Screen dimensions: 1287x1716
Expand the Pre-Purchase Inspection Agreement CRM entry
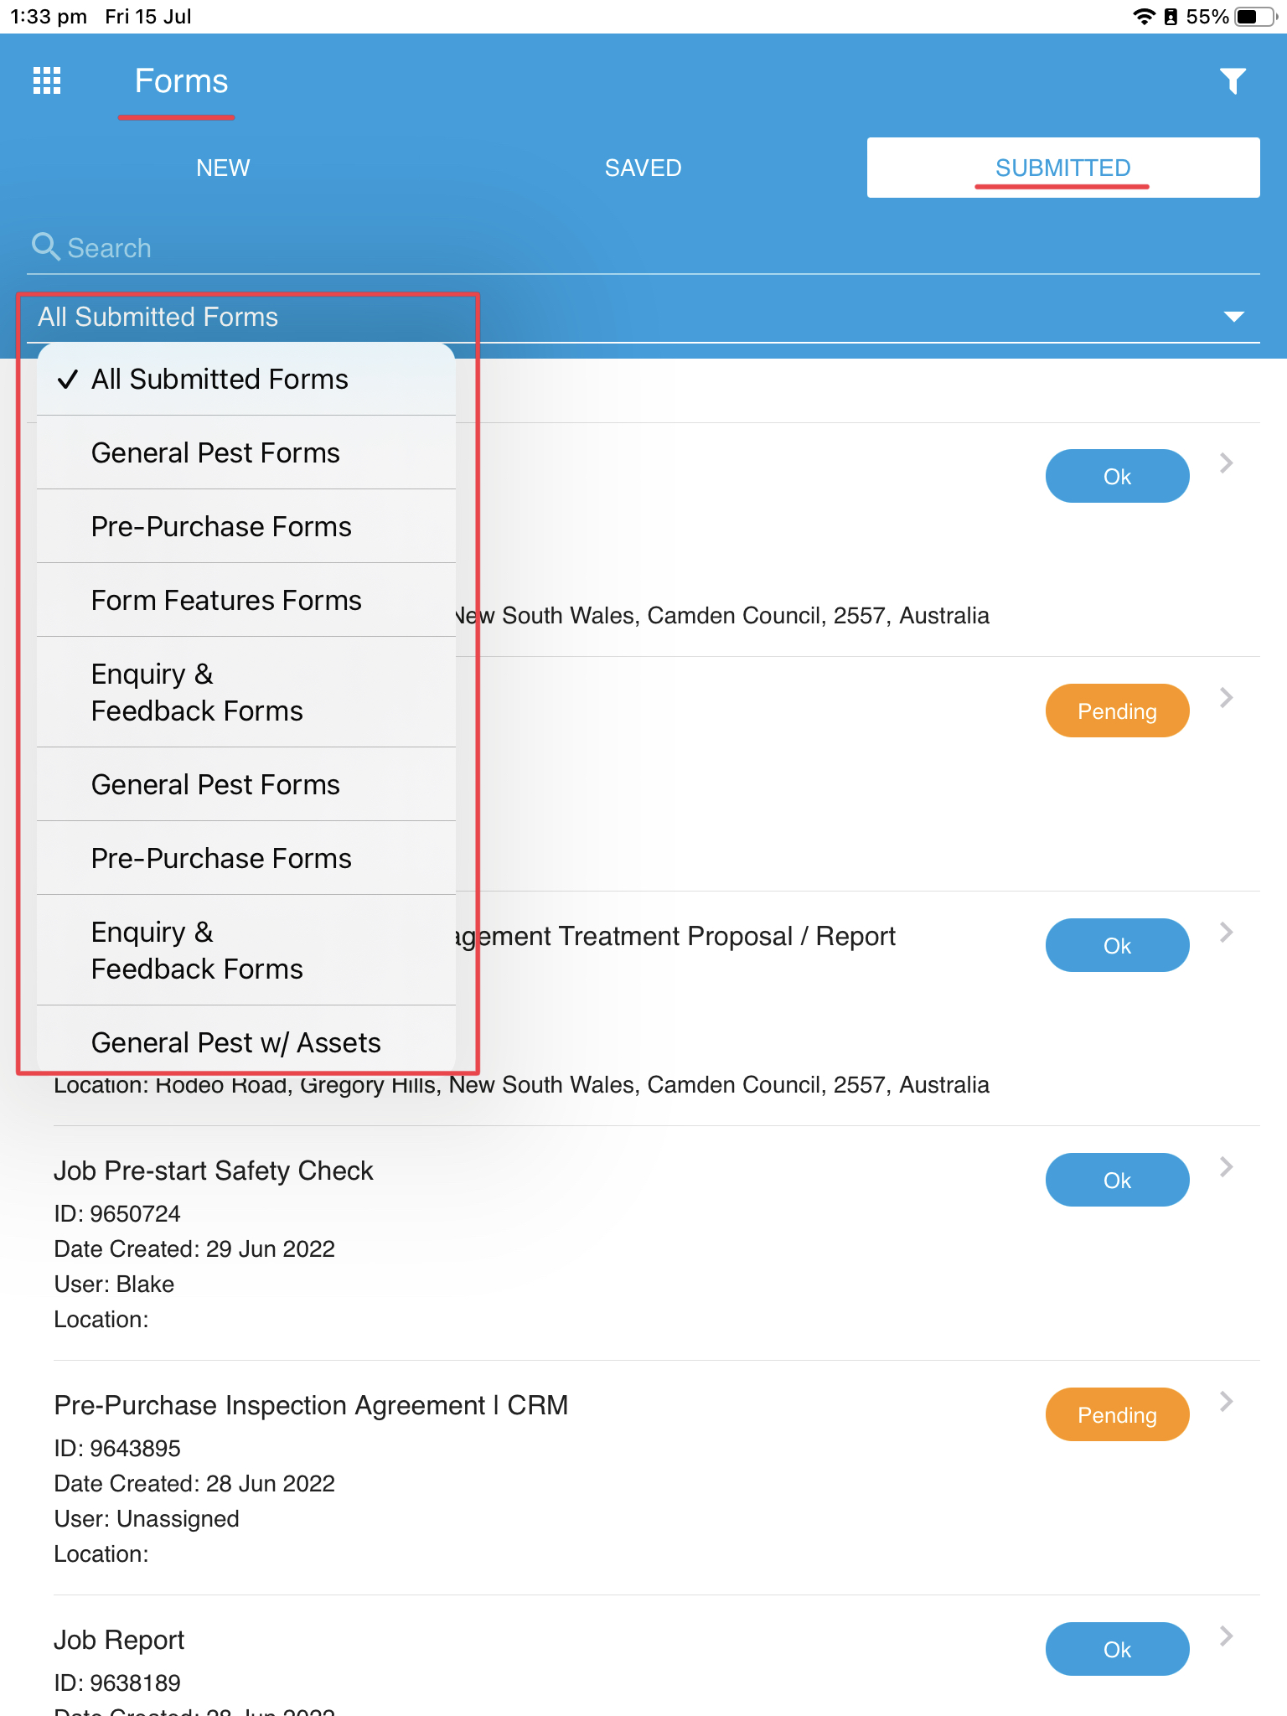1225,1401
